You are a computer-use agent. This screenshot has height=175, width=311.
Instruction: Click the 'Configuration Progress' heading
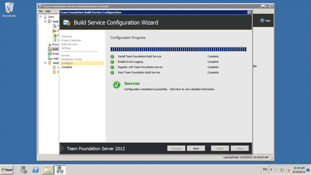128,38
